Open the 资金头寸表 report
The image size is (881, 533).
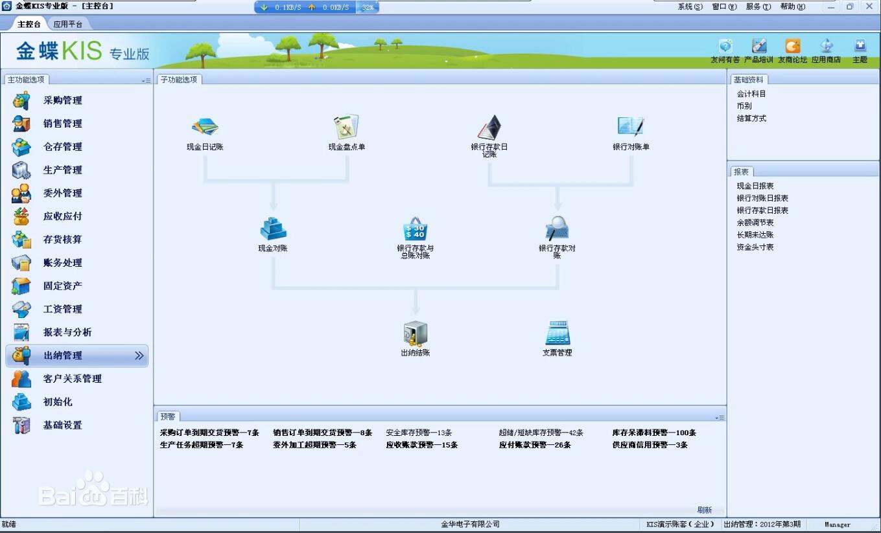[755, 247]
